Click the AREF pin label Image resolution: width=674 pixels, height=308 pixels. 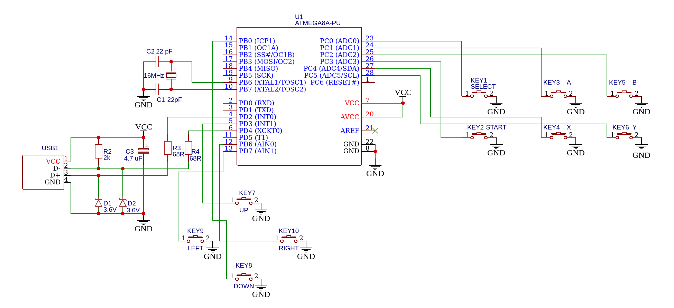[x=350, y=131]
